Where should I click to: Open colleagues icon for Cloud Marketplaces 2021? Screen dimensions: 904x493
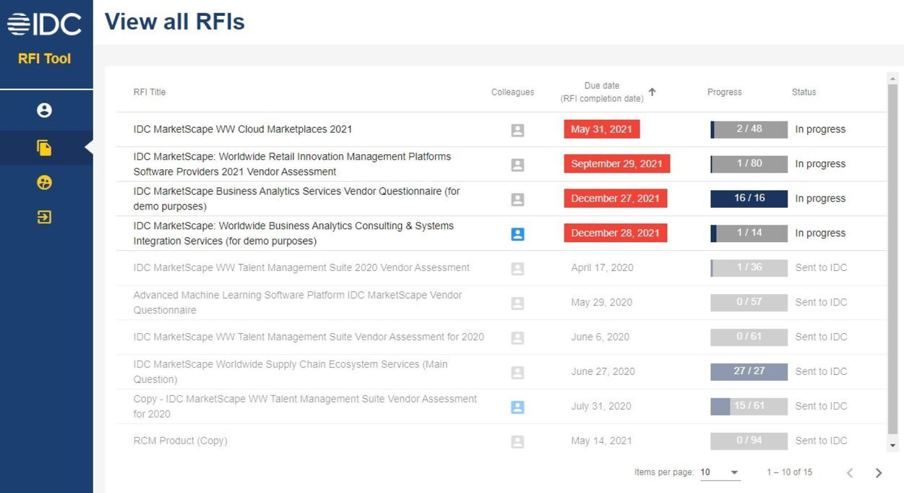[517, 130]
